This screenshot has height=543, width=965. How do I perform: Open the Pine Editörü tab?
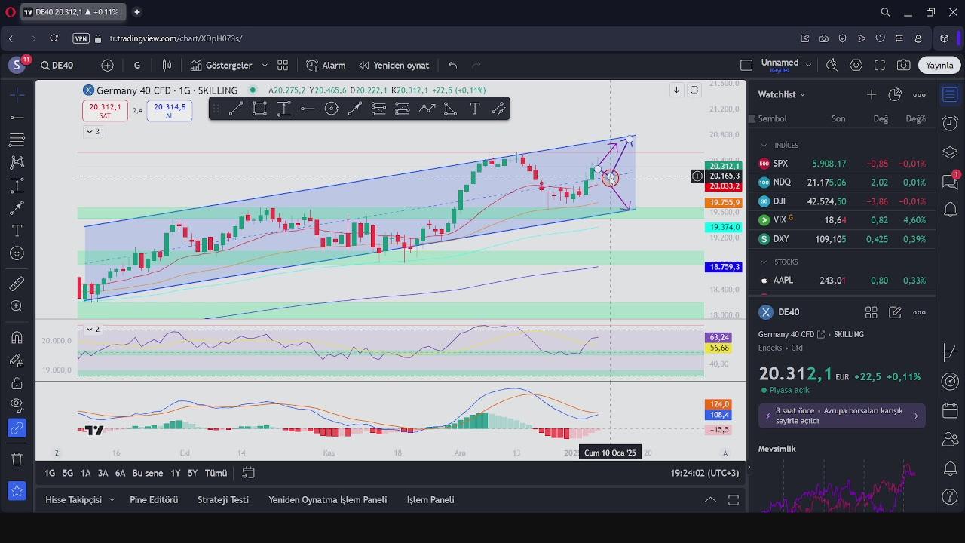[x=154, y=499]
